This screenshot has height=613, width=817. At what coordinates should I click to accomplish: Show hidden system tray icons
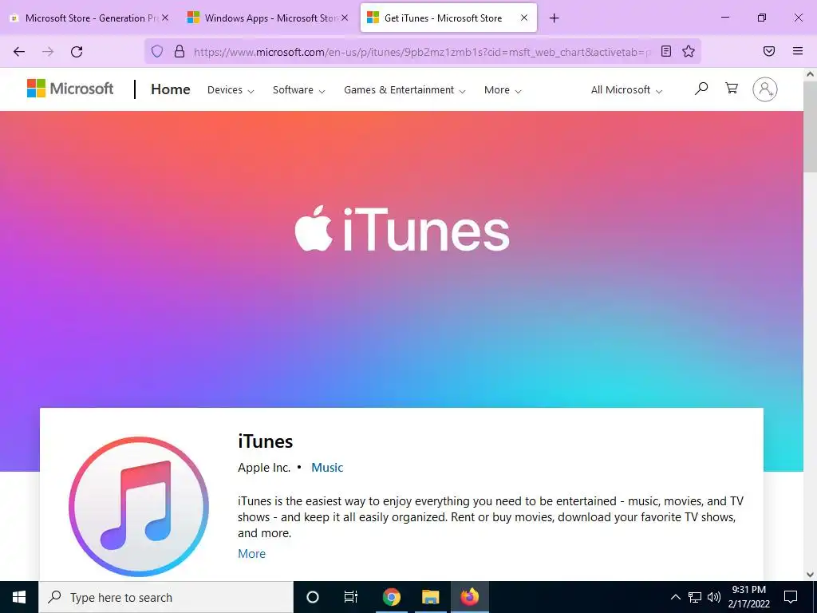(x=675, y=597)
